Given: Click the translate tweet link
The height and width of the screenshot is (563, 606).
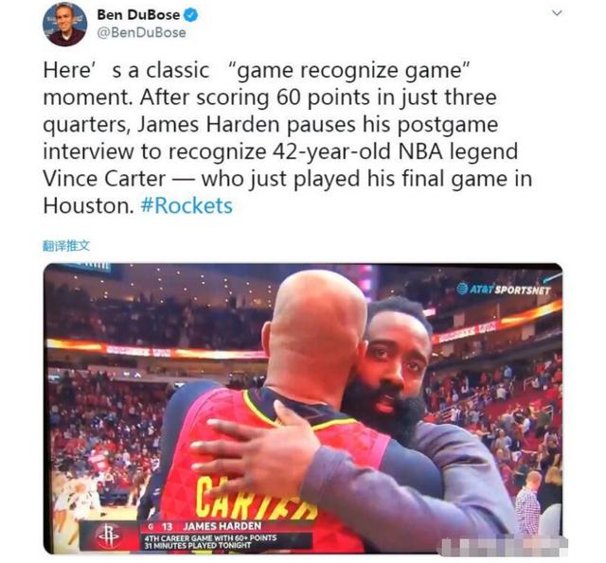Looking at the screenshot, I should tap(66, 246).
